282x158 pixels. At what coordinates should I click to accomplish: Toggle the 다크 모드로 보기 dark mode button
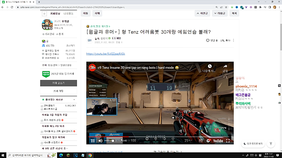[x=253, y=144]
